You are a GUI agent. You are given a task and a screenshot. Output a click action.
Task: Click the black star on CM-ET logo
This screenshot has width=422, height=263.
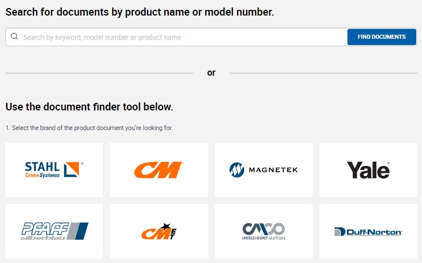(x=165, y=227)
